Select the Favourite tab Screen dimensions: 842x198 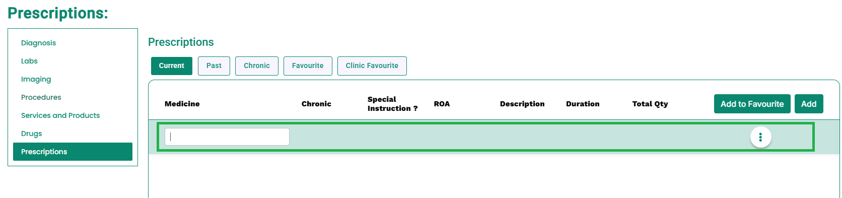(308, 65)
